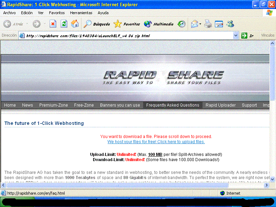Click the green Ir go arrow
The width and height of the screenshot is (276, 207).
click(244, 36)
